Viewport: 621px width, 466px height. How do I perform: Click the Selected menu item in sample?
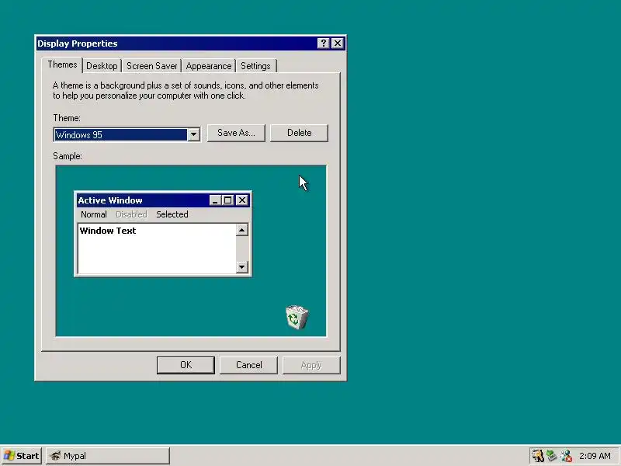coord(172,214)
